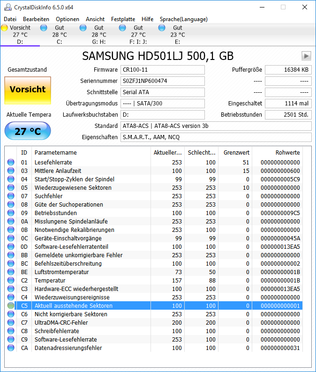Click status icon for Mittlere Anlaufzeit row
Image resolution: width=316 pixels, height=372 pixels.
[11, 171]
